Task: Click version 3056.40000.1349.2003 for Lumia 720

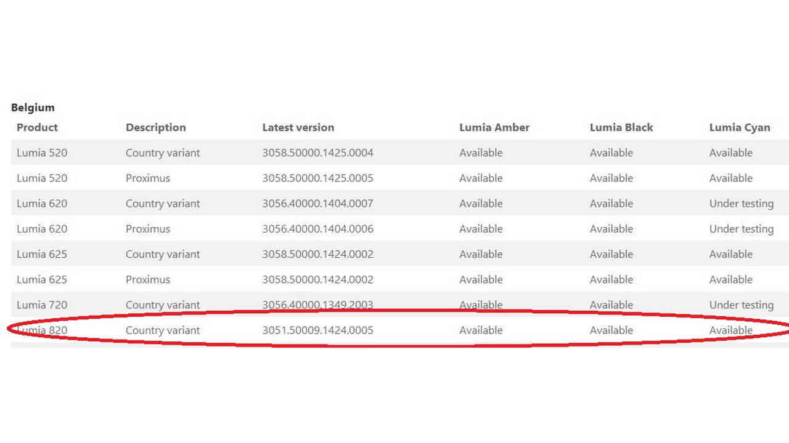Action: click(318, 305)
